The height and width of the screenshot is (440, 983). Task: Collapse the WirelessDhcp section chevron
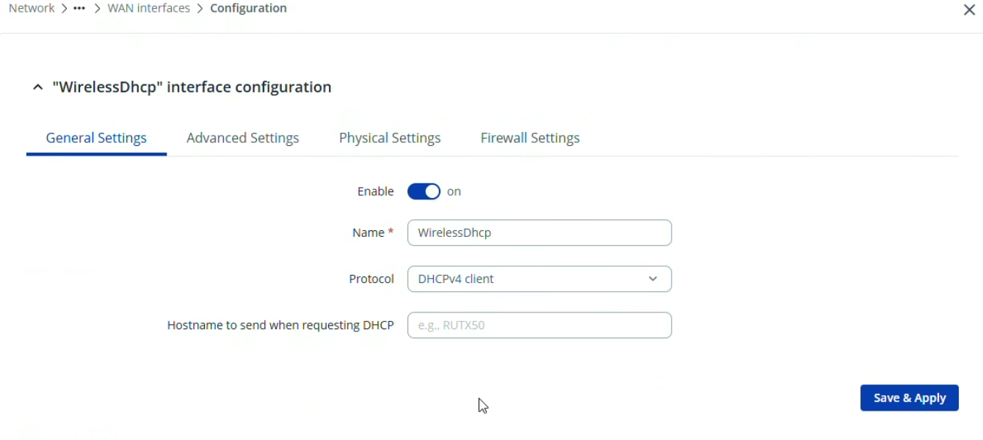tap(38, 87)
